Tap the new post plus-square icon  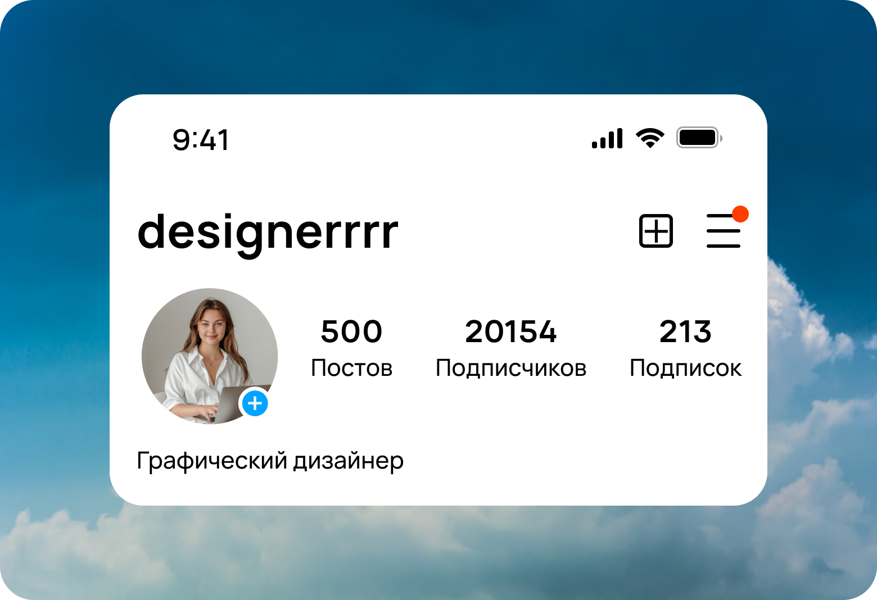pyautogui.click(x=656, y=231)
